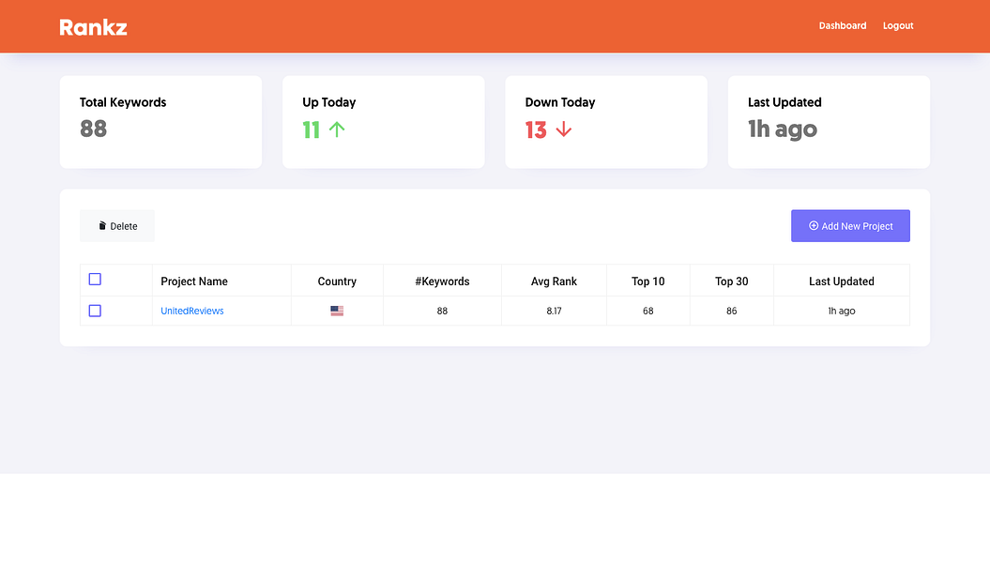Click the US flag icon in Country column
The width and height of the screenshot is (990, 563).
pyautogui.click(x=337, y=311)
